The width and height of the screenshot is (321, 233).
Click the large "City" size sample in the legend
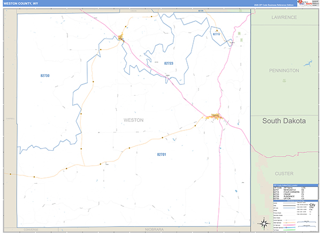pos(312,205)
